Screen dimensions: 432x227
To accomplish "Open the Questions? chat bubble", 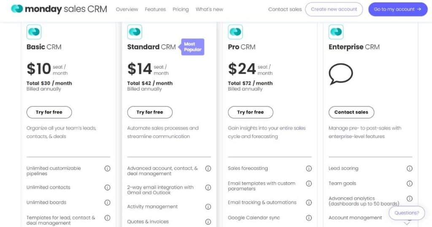I will coord(407,213).
